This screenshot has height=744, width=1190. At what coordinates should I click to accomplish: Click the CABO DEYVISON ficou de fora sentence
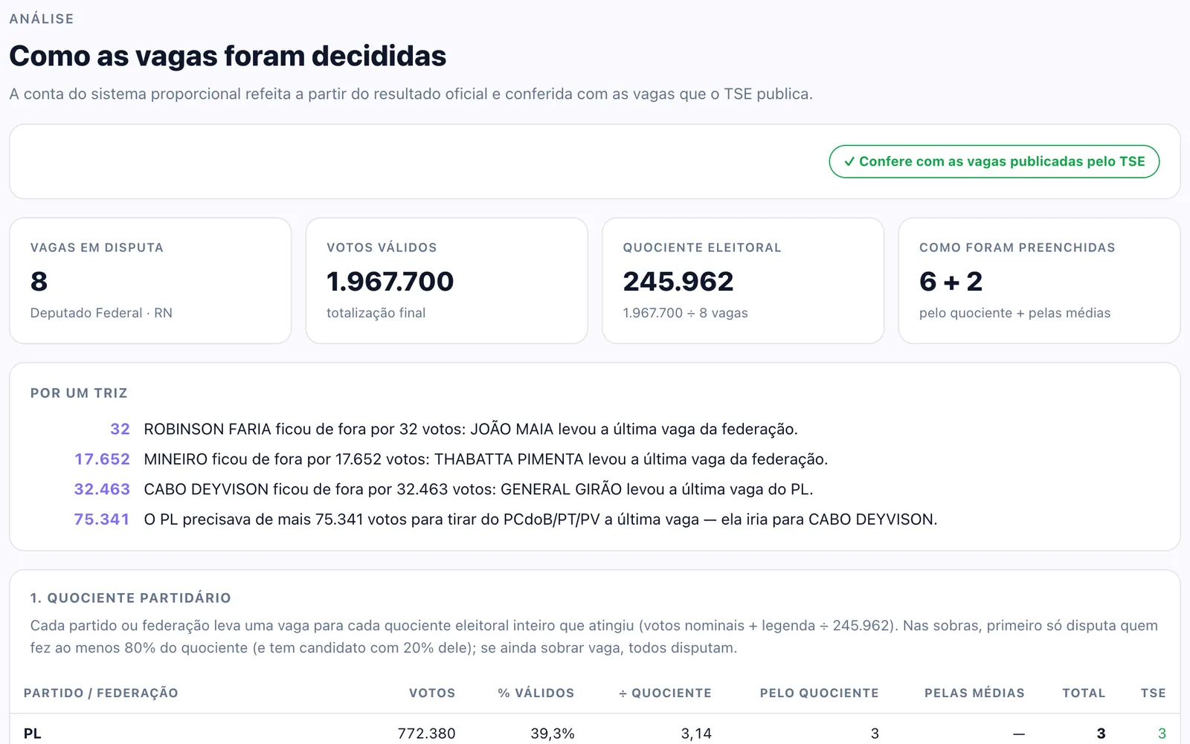[478, 489]
